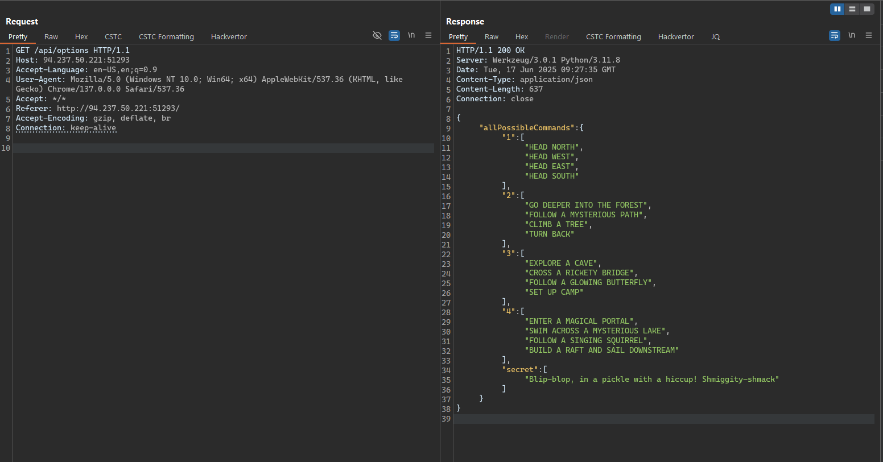
Task: Click the "secret" JSON key
Action: coord(520,370)
